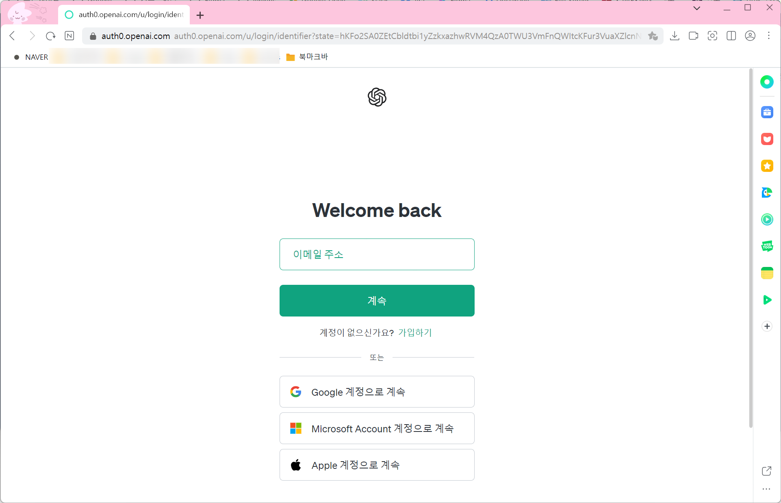Click the 가입하기 sign-up link
Viewport: 781px width, 503px height.
tap(415, 332)
